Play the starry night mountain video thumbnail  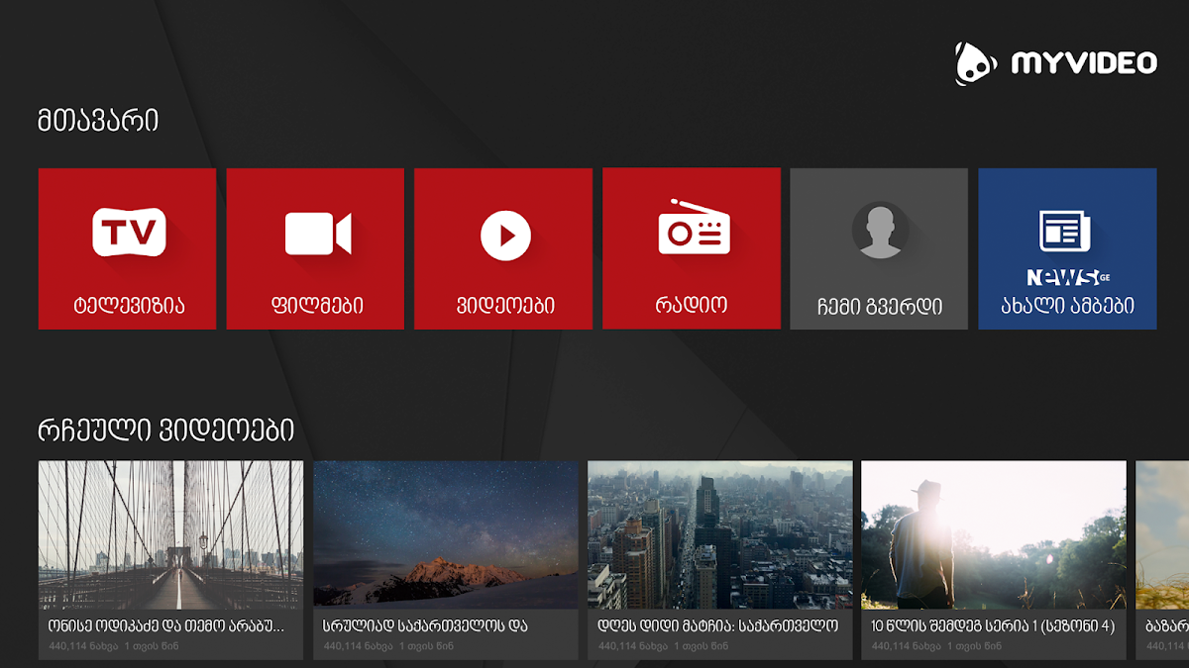click(446, 534)
